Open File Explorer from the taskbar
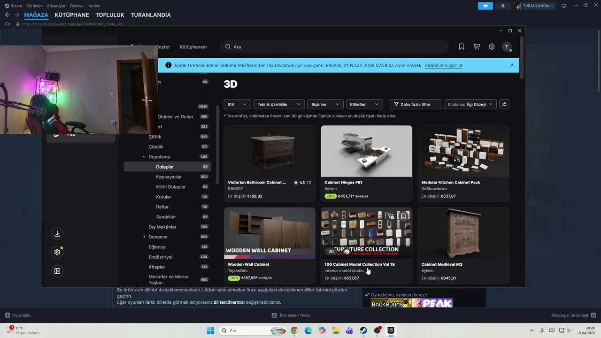This screenshot has width=601, height=338. coord(336,330)
